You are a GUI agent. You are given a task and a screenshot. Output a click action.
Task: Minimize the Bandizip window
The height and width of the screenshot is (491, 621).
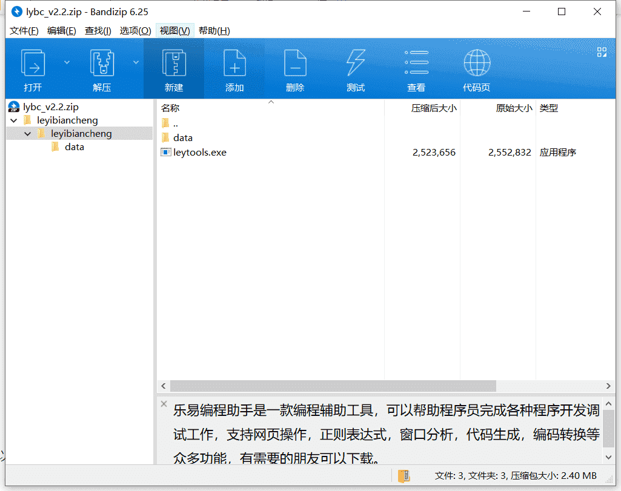(526, 12)
